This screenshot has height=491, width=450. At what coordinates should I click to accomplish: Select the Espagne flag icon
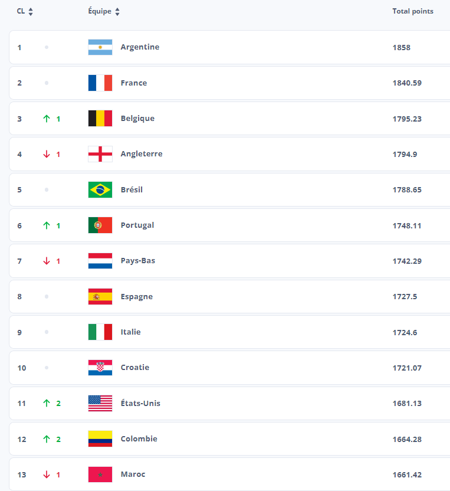click(100, 296)
